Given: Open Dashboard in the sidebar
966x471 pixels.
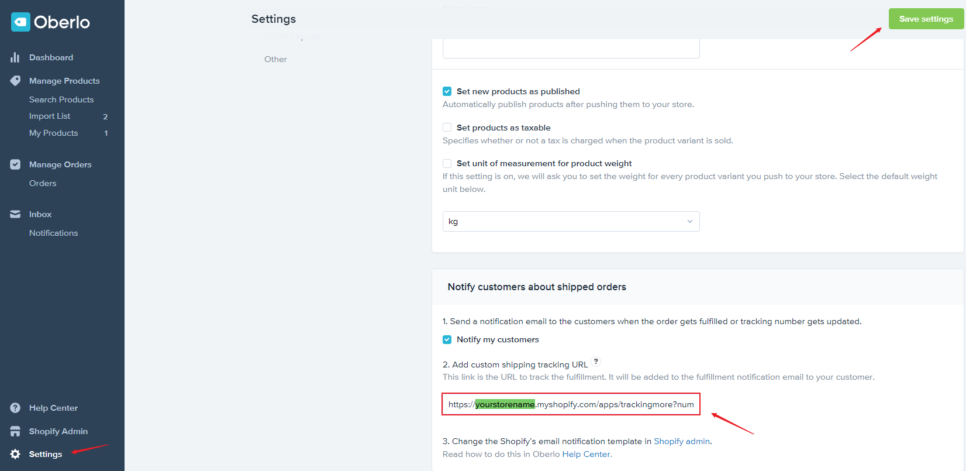Looking at the screenshot, I should [51, 57].
